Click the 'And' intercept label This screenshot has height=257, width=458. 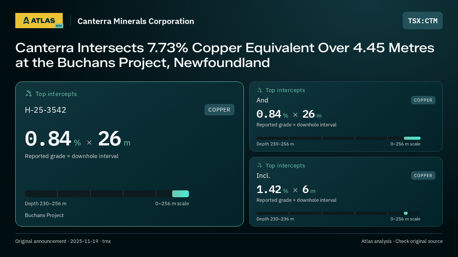(262, 100)
